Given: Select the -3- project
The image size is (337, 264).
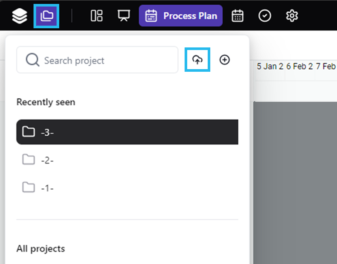Looking at the screenshot, I should click(x=127, y=132).
